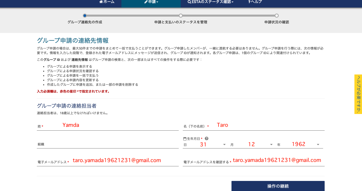Focus the 組織 input field
Viewport: 362px width, 191px height.
108,144
